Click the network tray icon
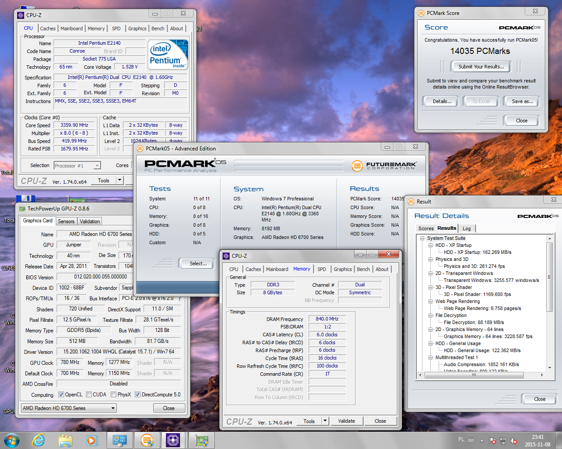Viewport: 562px width, 449px height. coord(503,441)
